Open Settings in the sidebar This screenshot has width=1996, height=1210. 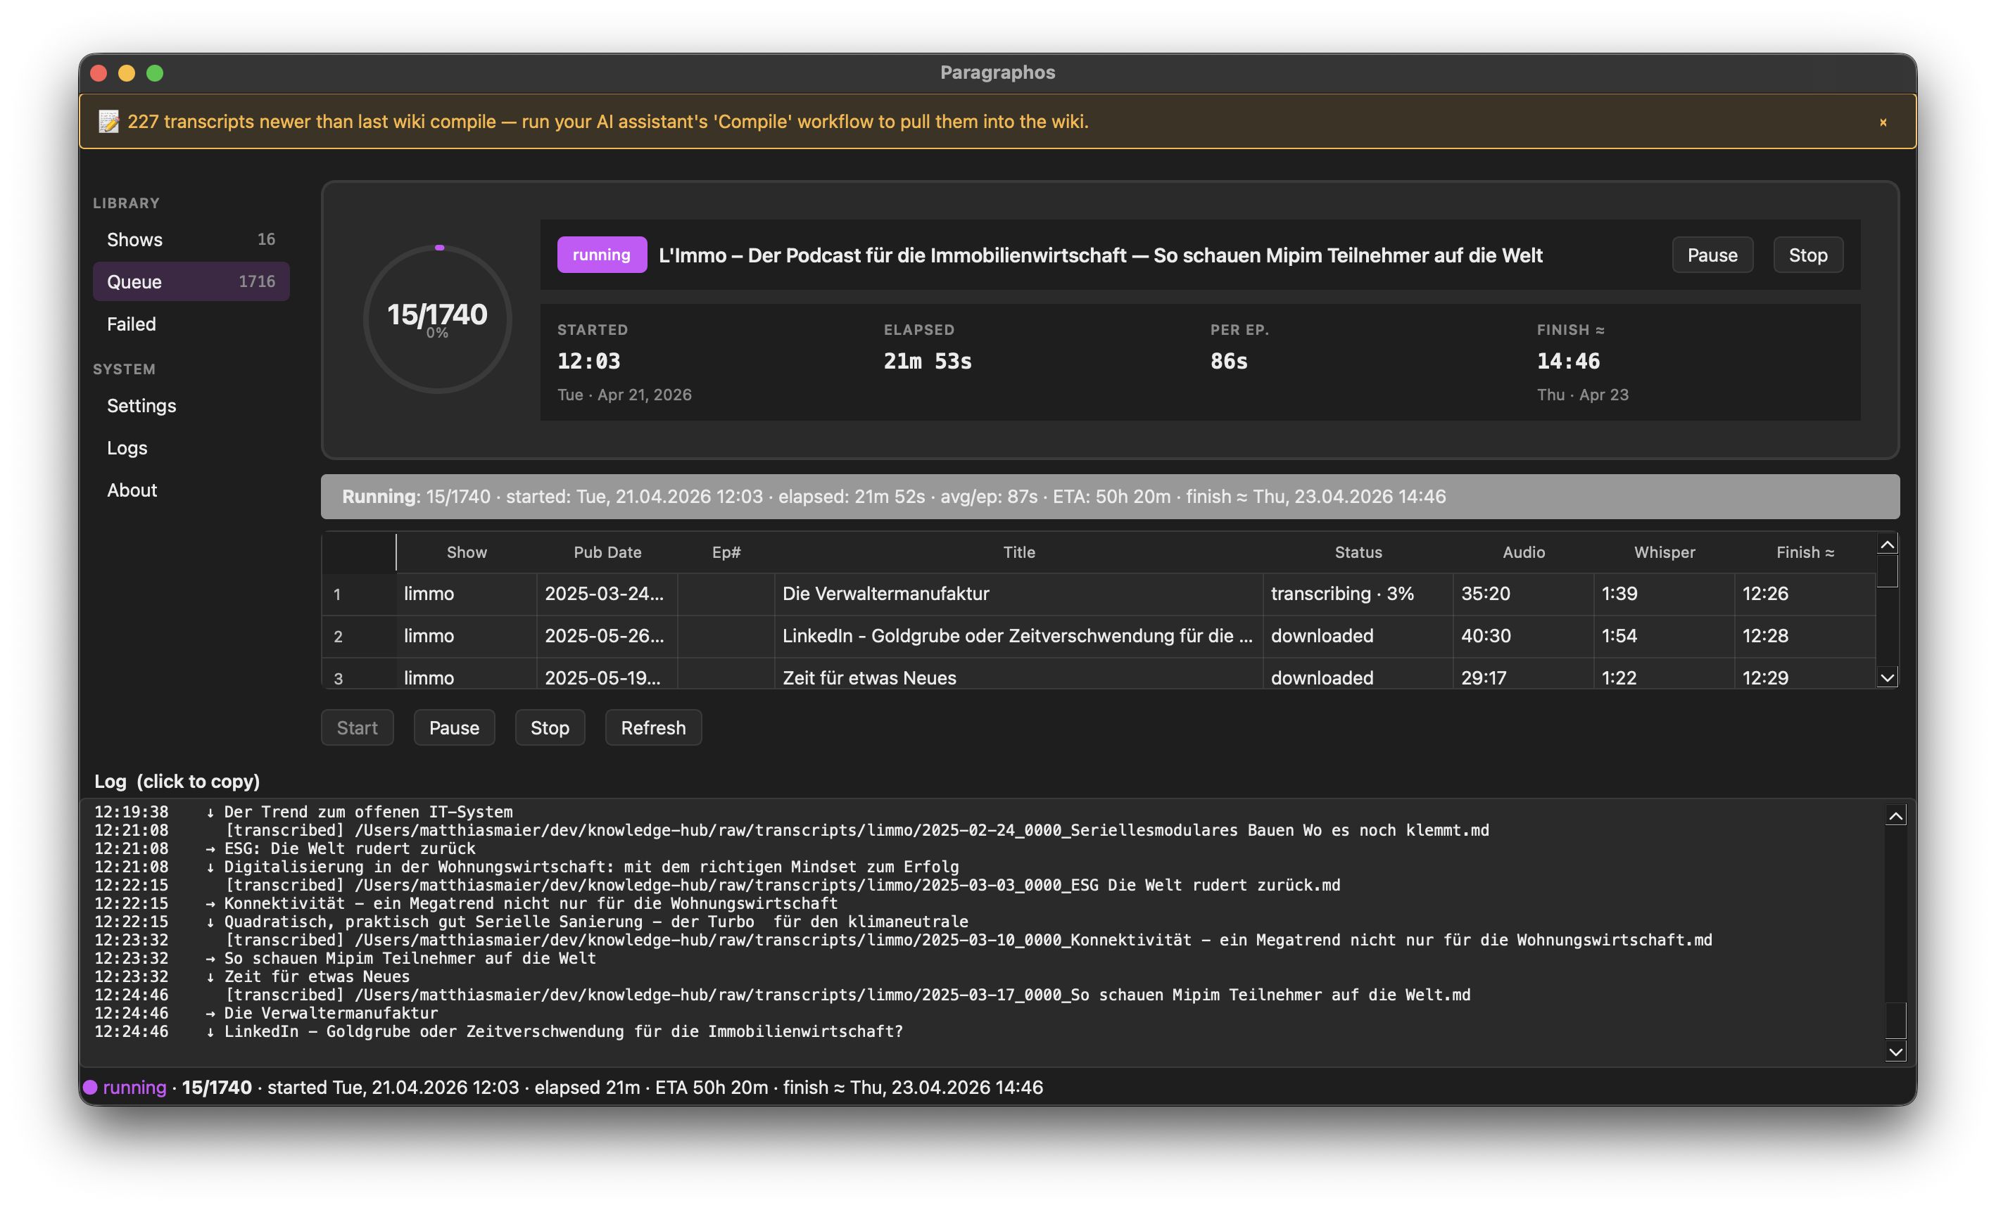click(190, 406)
